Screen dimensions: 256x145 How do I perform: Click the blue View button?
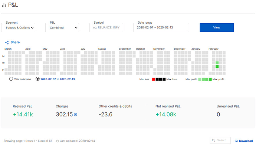217,27
